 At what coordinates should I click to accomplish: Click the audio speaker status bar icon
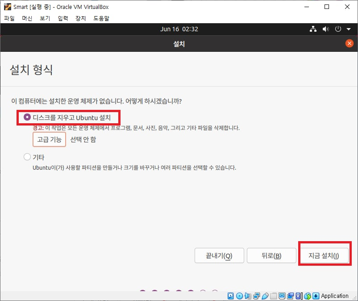click(x=248, y=296)
